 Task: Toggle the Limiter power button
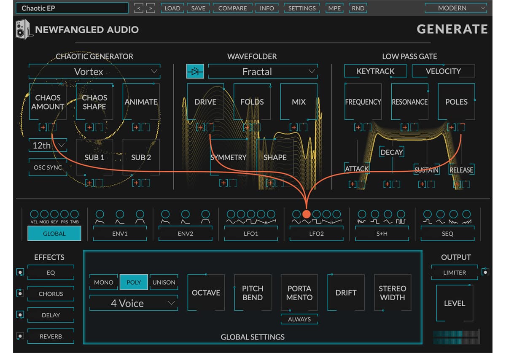[485, 272]
